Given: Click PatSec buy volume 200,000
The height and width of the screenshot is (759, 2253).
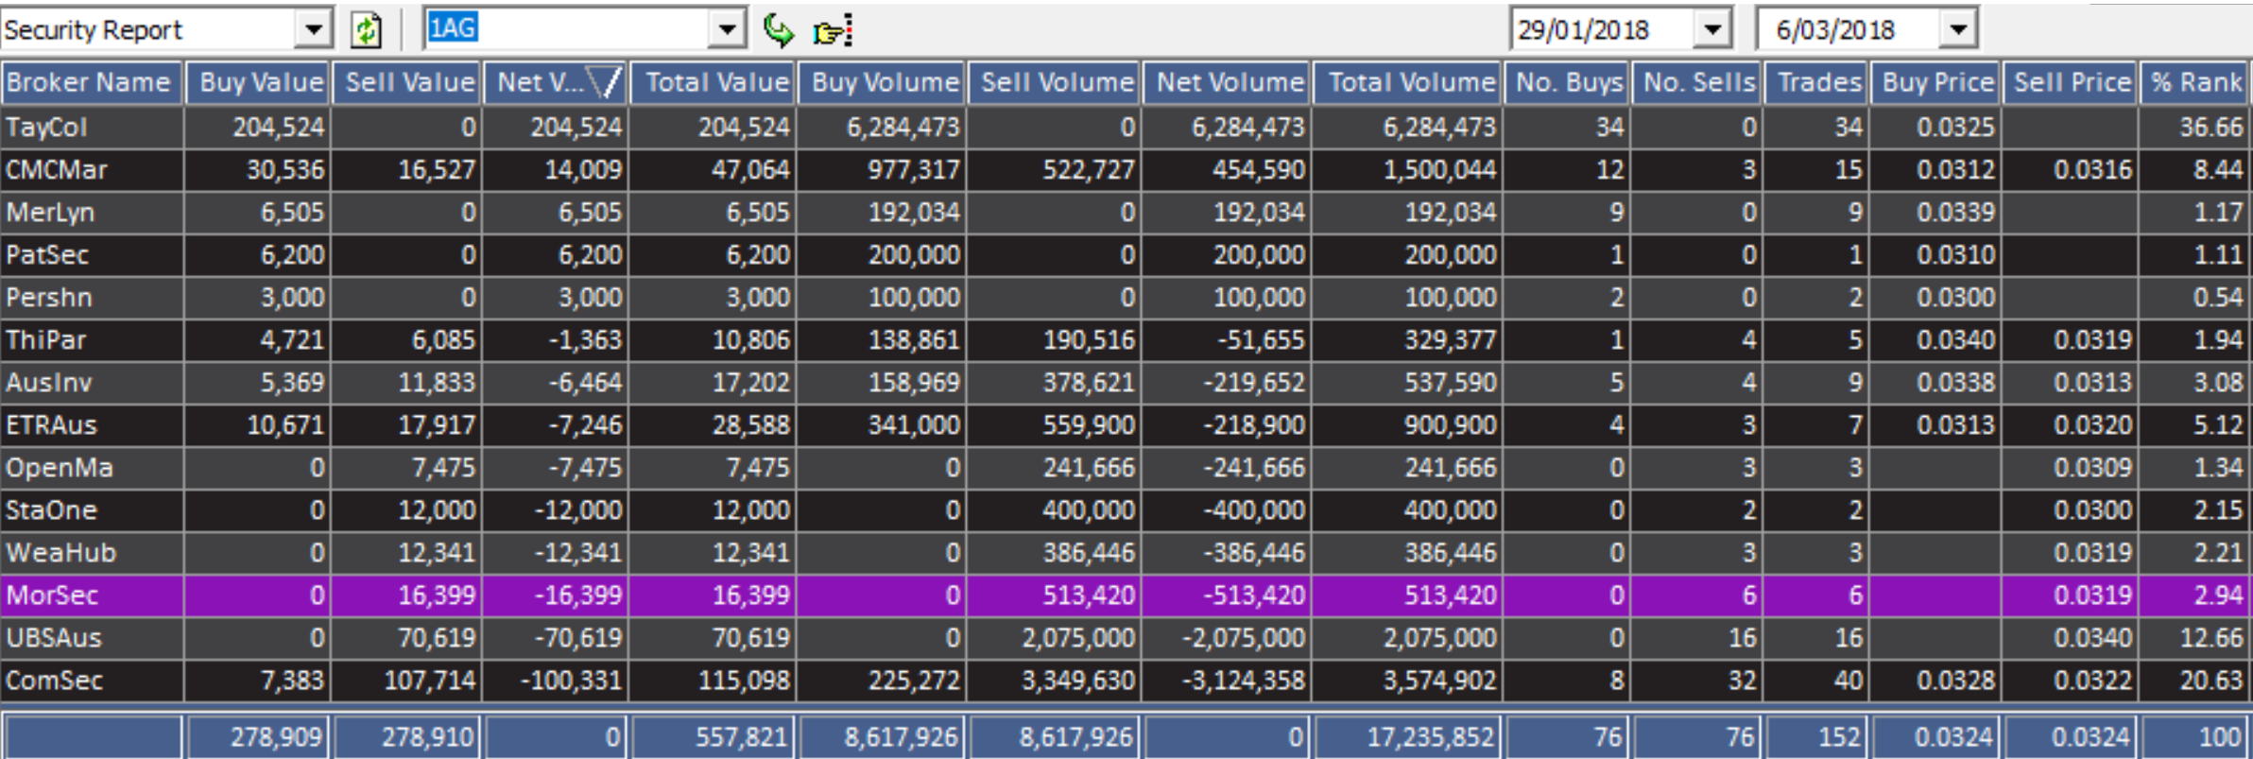Looking at the screenshot, I should tap(914, 254).
